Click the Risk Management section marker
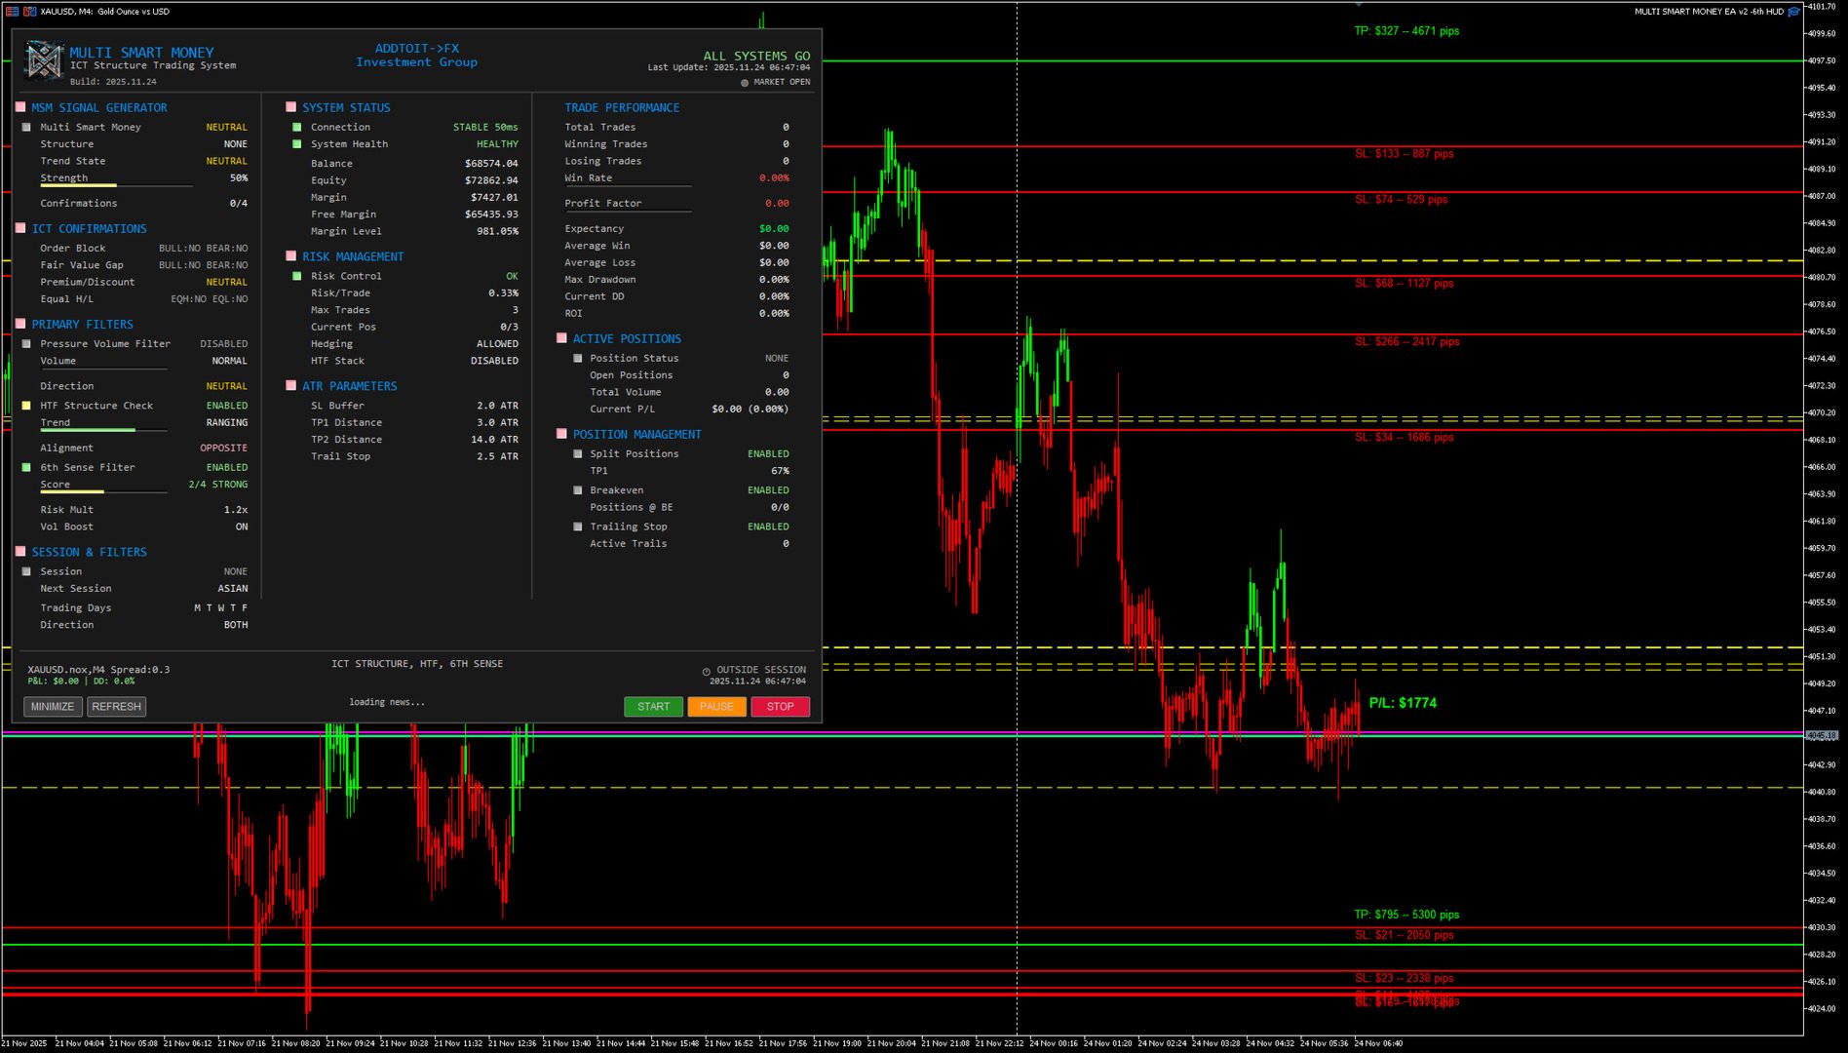1848x1053 pixels. tap(290, 256)
